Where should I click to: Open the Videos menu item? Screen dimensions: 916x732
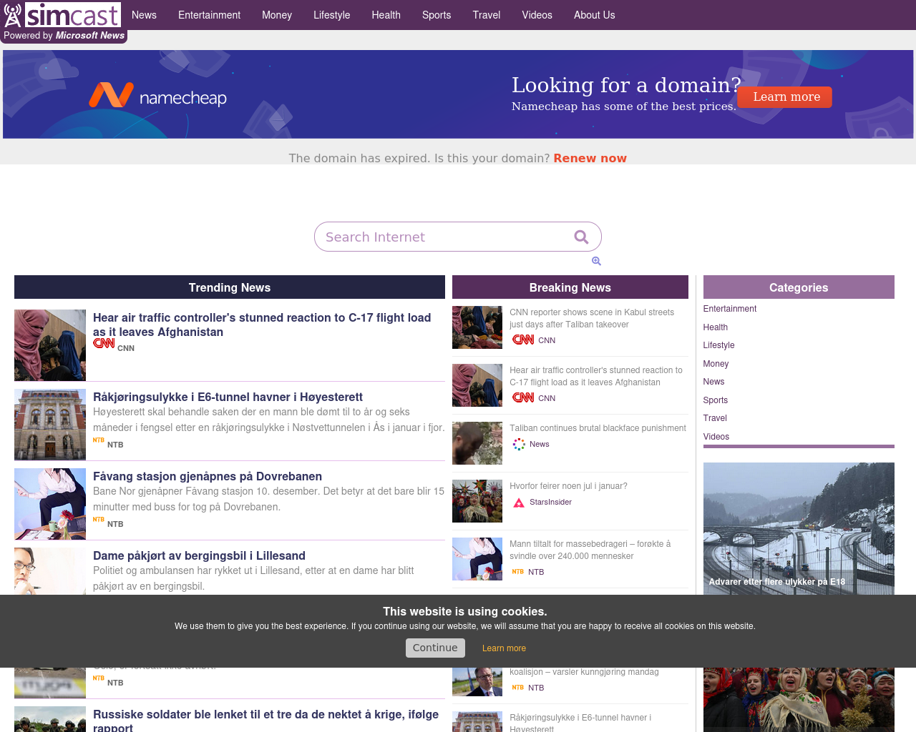[537, 15]
